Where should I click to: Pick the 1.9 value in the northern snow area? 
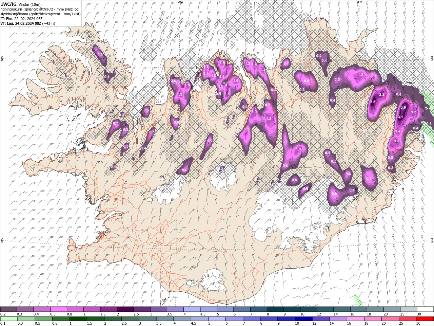tap(229, 85)
